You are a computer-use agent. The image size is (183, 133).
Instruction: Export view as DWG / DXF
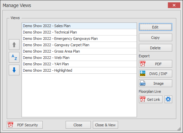pyautogui.click(x=155, y=73)
